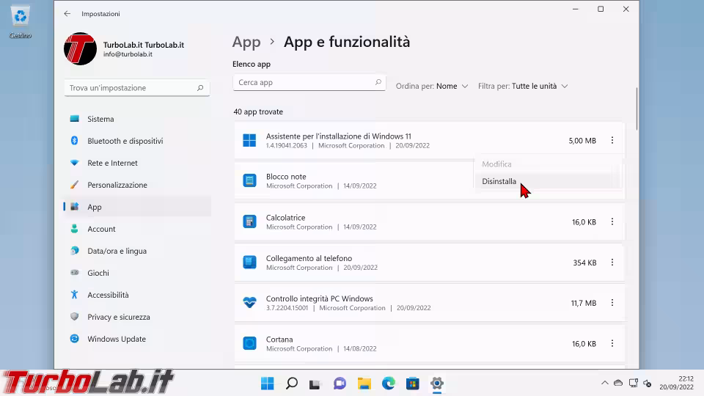Image resolution: width=704 pixels, height=396 pixels.
Task: Click the 40 app trovate text
Action: pos(258,111)
